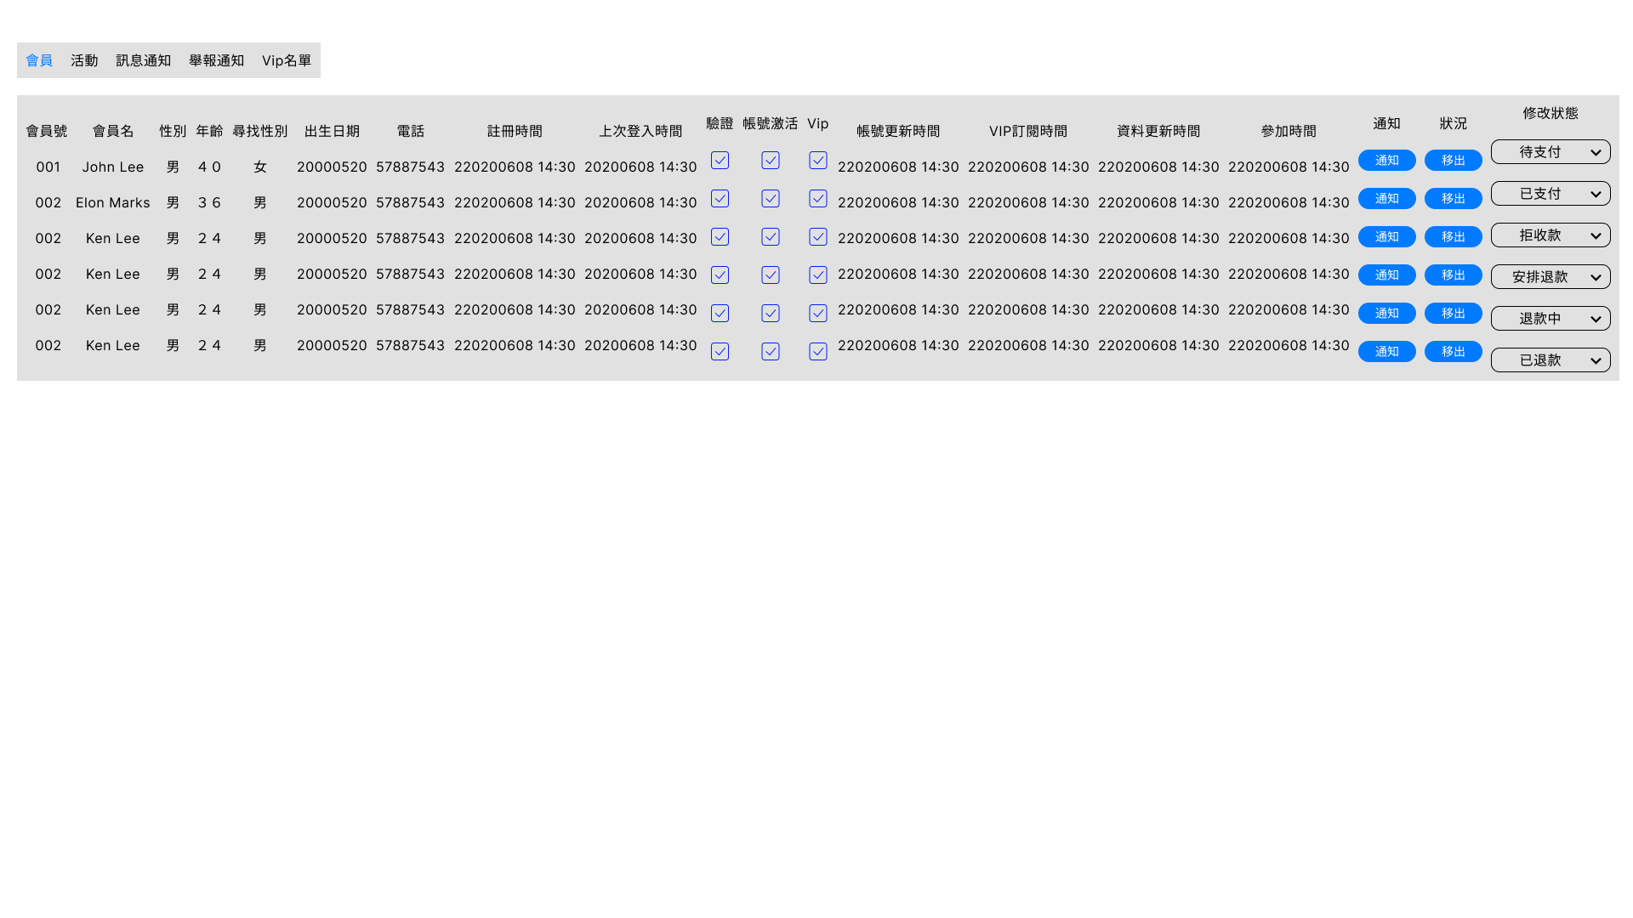Open the 拒收款 status dropdown
The height and width of the screenshot is (918, 1633).
(x=1550, y=235)
